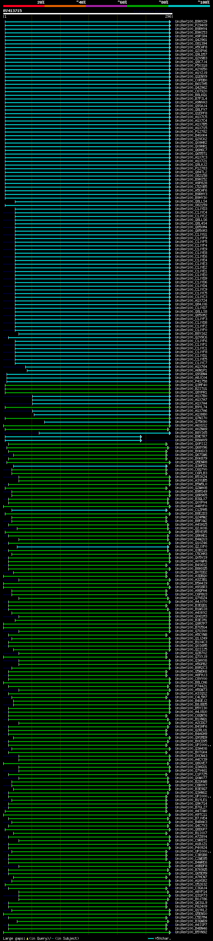Click the green ~80% identity legend bar
This screenshot has height=941, width=213.
coord(148,6)
